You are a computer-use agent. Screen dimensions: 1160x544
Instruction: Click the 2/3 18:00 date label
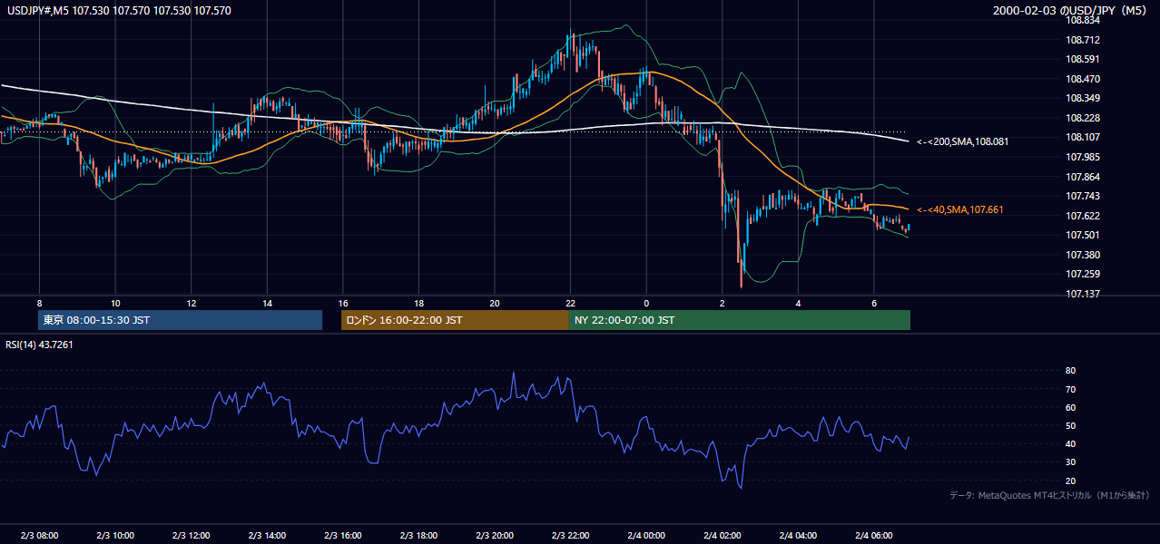point(418,535)
